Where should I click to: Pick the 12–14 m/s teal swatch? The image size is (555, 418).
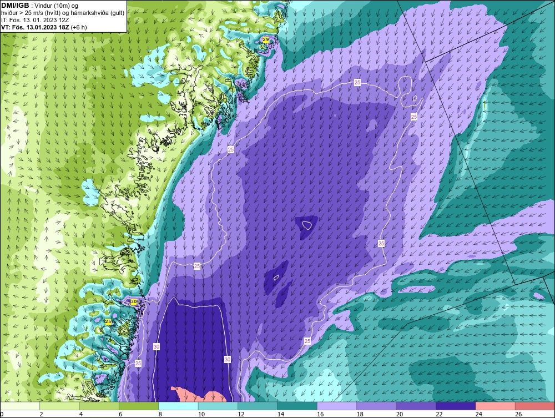pos(258,406)
